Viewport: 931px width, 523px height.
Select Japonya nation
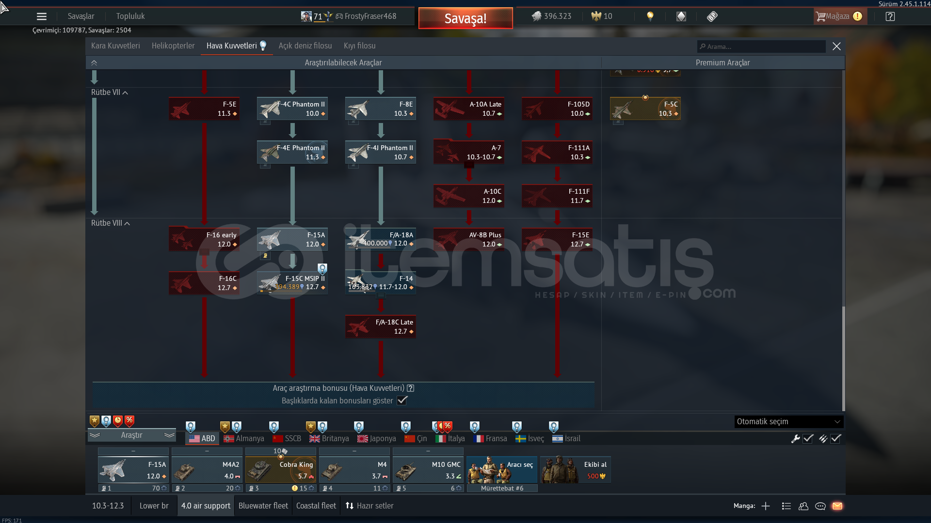[377, 438]
